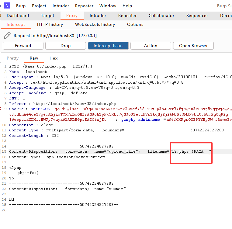Open the Action menu button
This screenshot has width=232, height=229.
151,46
